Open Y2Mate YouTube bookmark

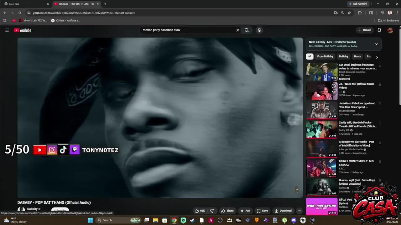coord(65,21)
